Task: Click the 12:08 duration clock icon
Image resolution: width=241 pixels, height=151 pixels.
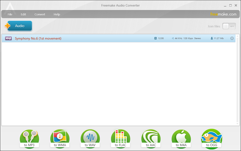Action: pyautogui.click(x=156, y=38)
